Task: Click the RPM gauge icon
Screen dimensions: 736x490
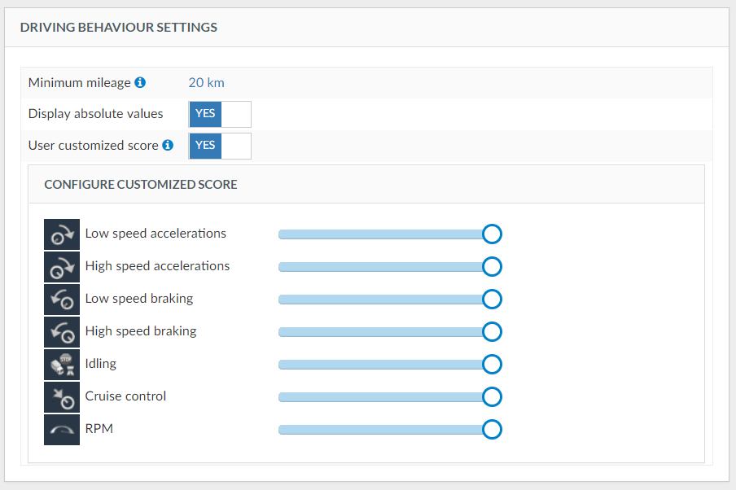Action: pyautogui.click(x=62, y=429)
